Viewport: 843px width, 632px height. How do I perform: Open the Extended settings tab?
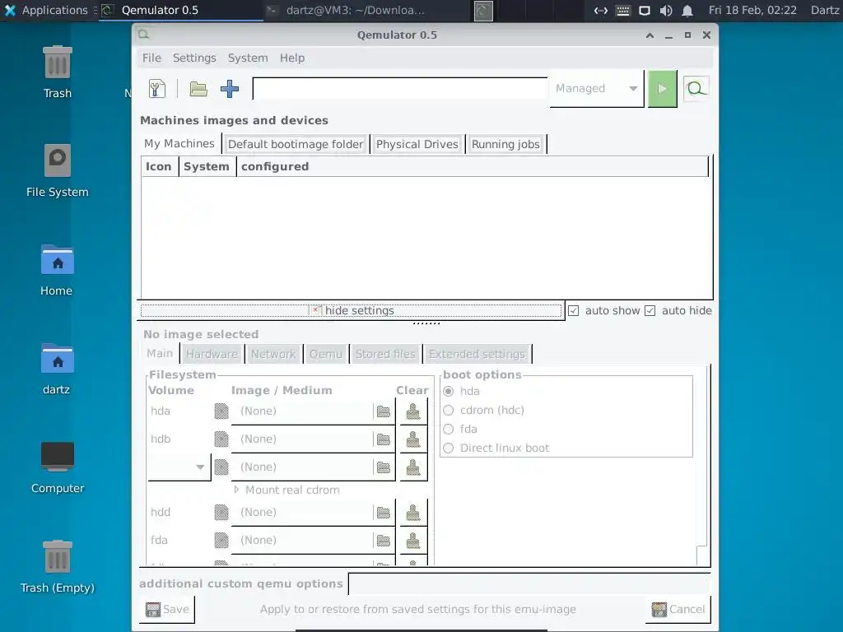477,354
